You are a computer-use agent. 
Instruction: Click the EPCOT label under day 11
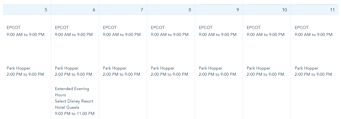pyautogui.click(x=302, y=28)
